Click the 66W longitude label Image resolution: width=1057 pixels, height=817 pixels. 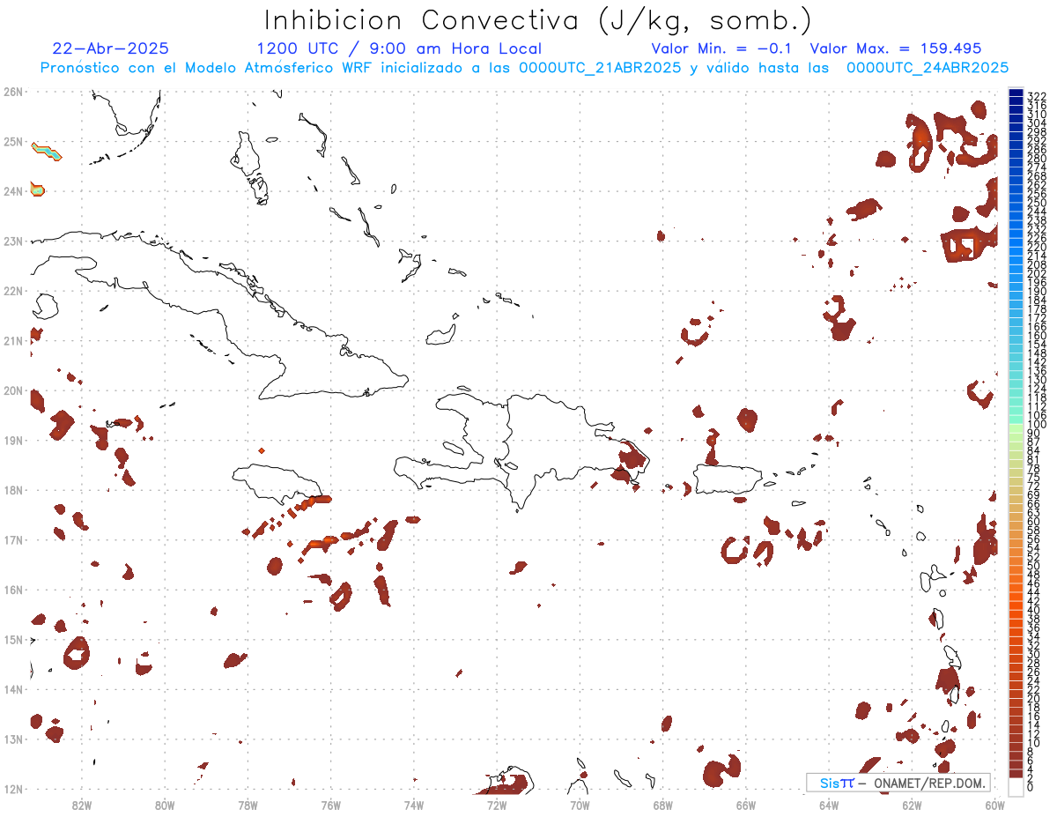coord(745,804)
